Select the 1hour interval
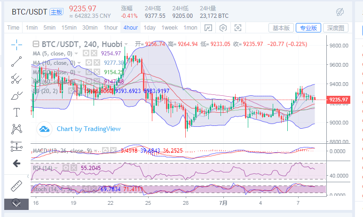The height and width of the screenshot is (217, 363). (110, 28)
